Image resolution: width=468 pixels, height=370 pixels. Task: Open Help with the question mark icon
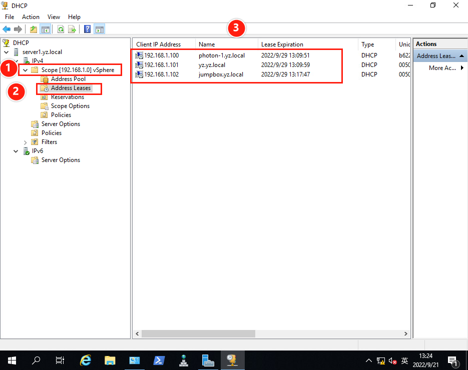(x=88, y=29)
